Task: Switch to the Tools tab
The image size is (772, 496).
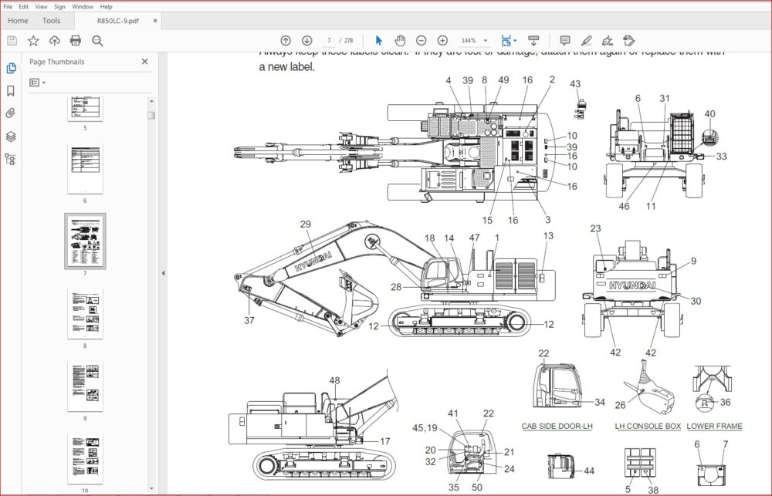Action: [x=51, y=21]
